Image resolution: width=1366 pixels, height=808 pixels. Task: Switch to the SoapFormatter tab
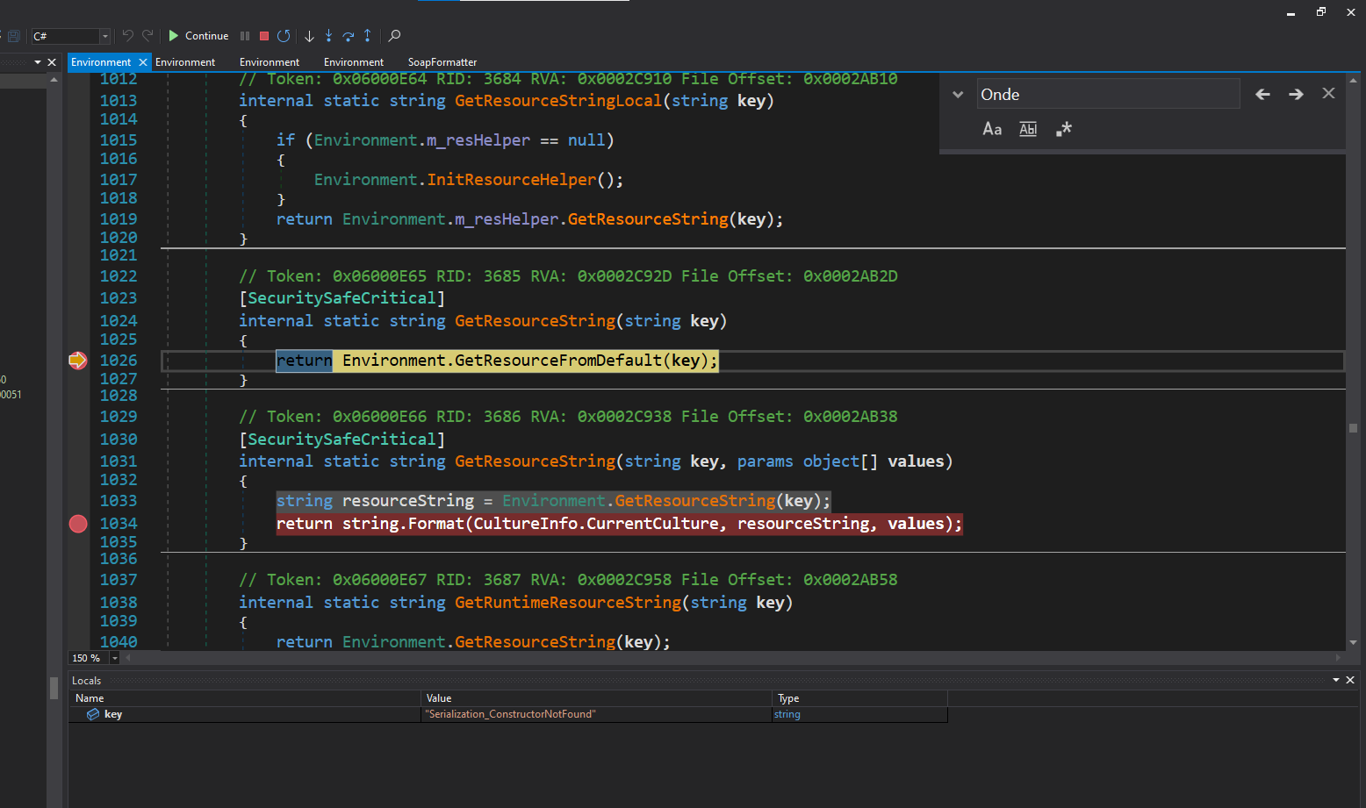(442, 62)
